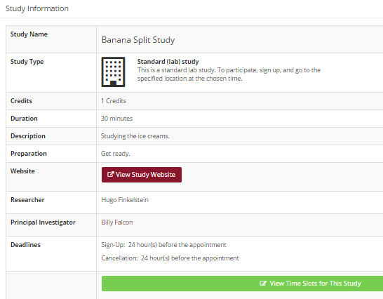Click the description text Studying the ice creams
Screen dimensions: 383x299
(x=135, y=136)
